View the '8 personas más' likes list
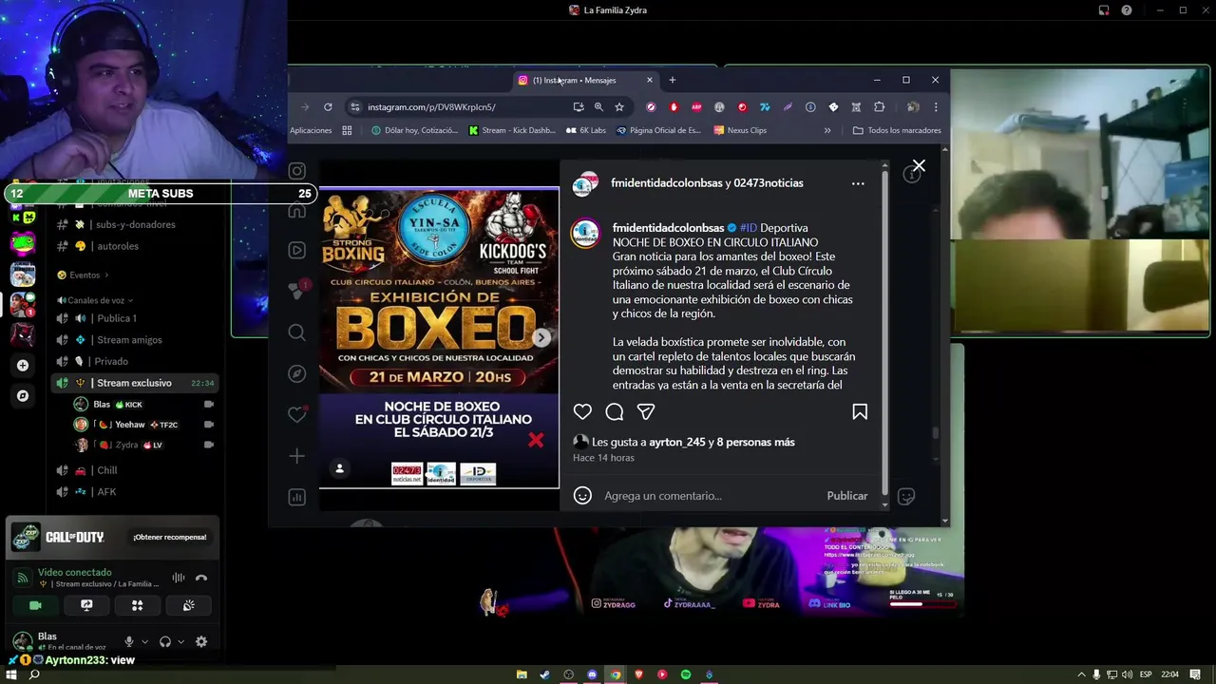The height and width of the screenshot is (684, 1216). pos(756,442)
